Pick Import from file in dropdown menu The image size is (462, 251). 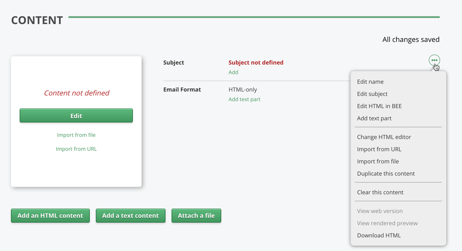[x=378, y=161]
